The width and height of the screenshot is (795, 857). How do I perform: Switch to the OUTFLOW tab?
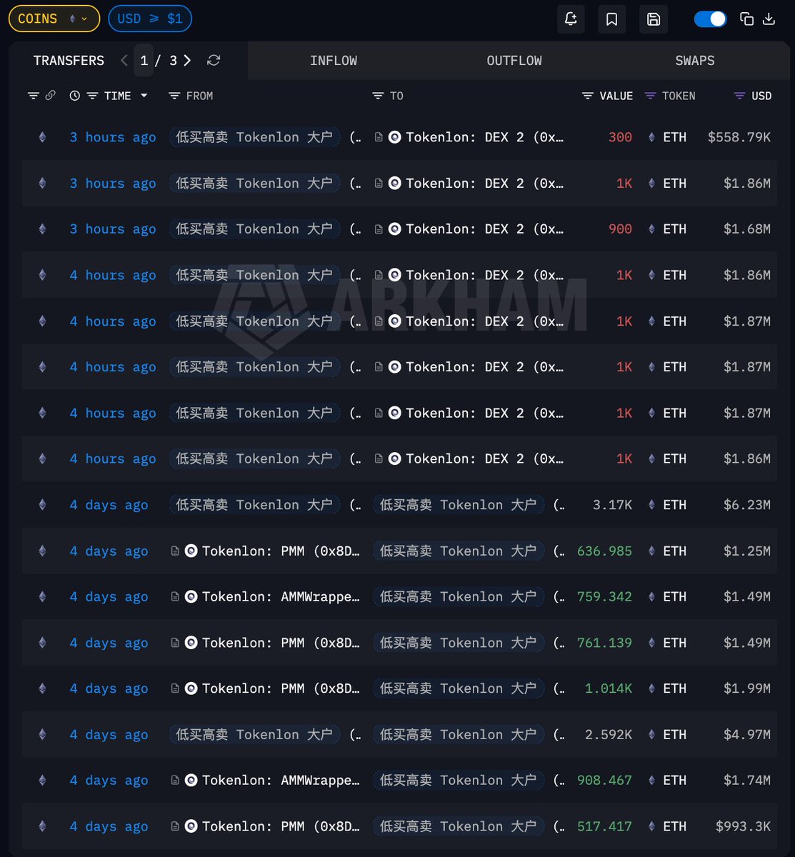[514, 61]
